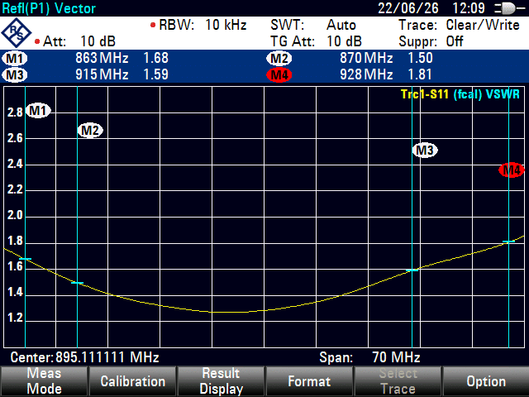Click the battery status icon
The image size is (529, 397).
[510, 8]
